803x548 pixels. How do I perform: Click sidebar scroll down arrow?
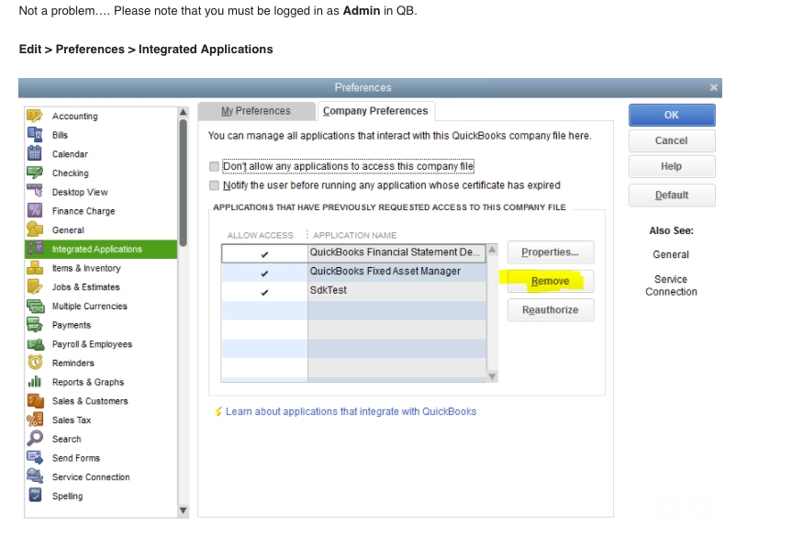pyautogui.click(x=183, y=510)
